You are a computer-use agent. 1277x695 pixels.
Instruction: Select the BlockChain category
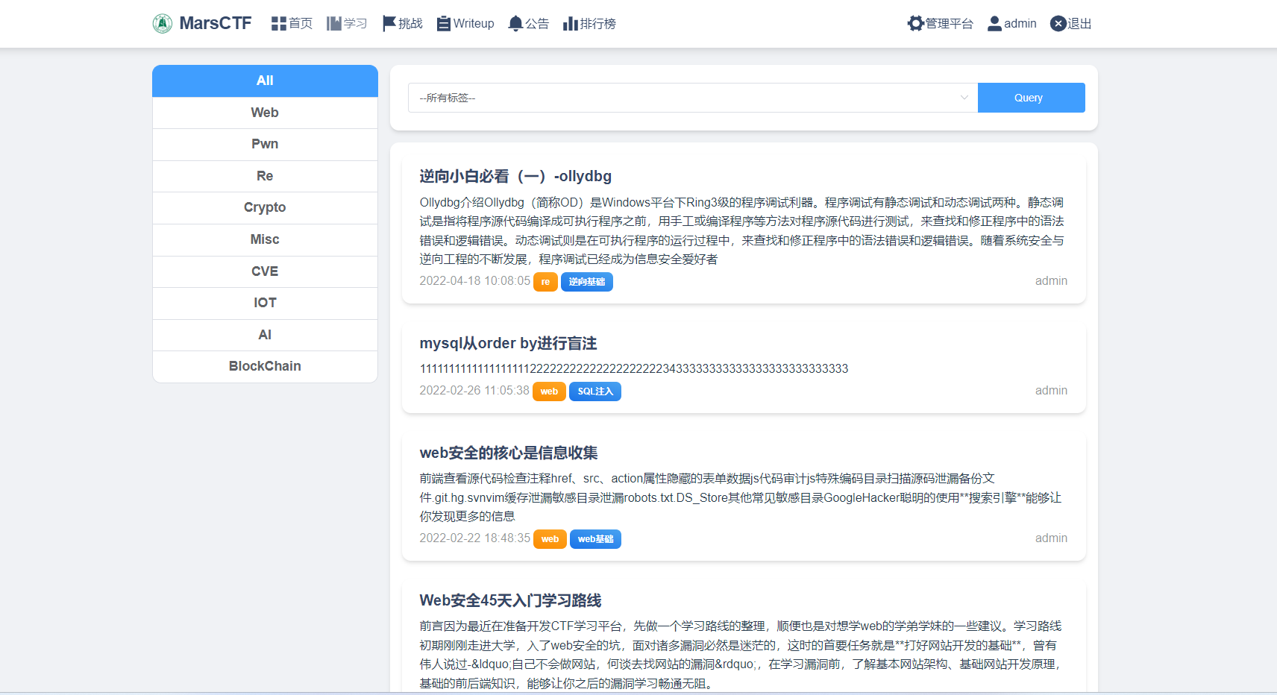pos(265,366)
